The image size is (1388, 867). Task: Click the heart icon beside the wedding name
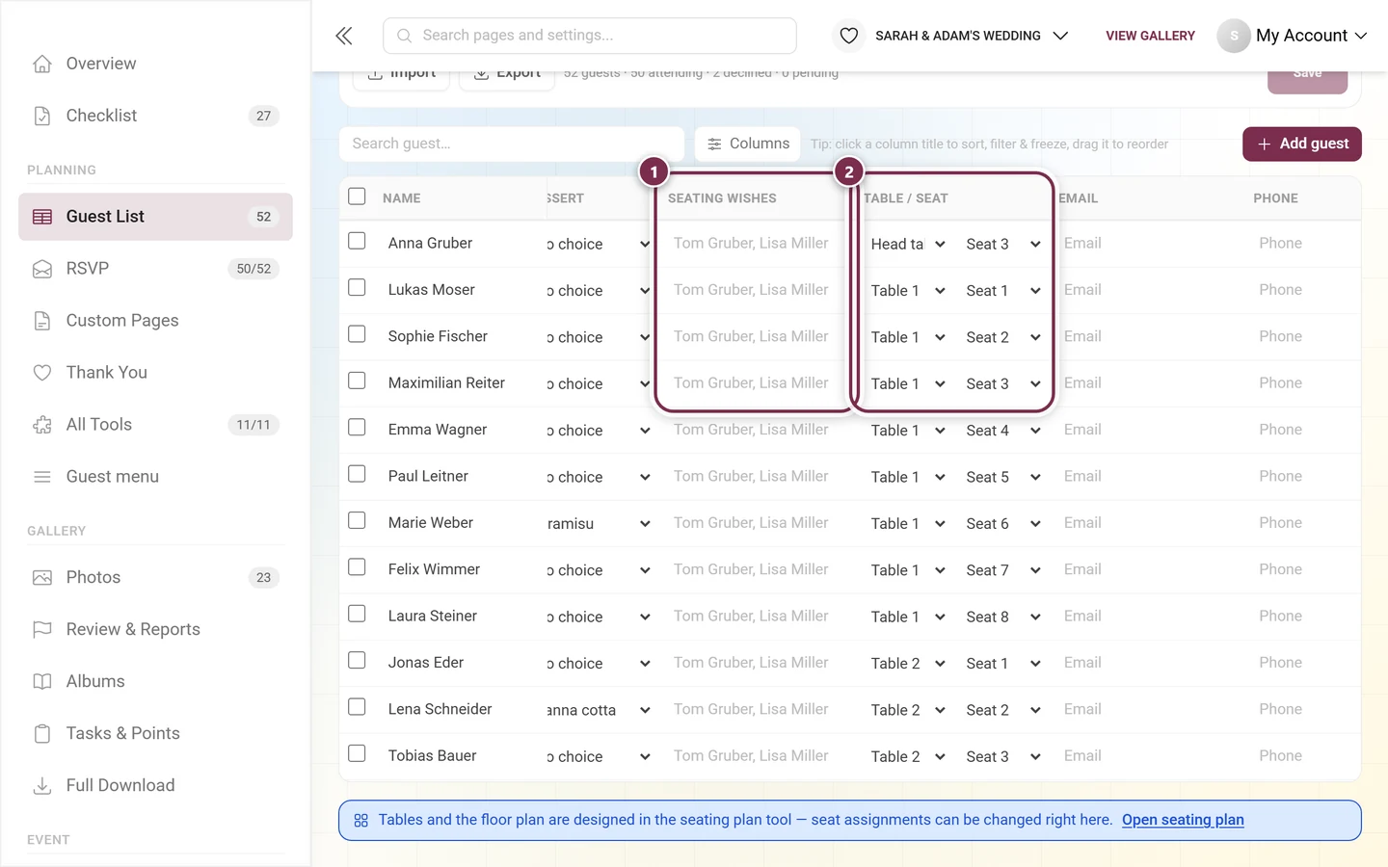pos(849,36)
